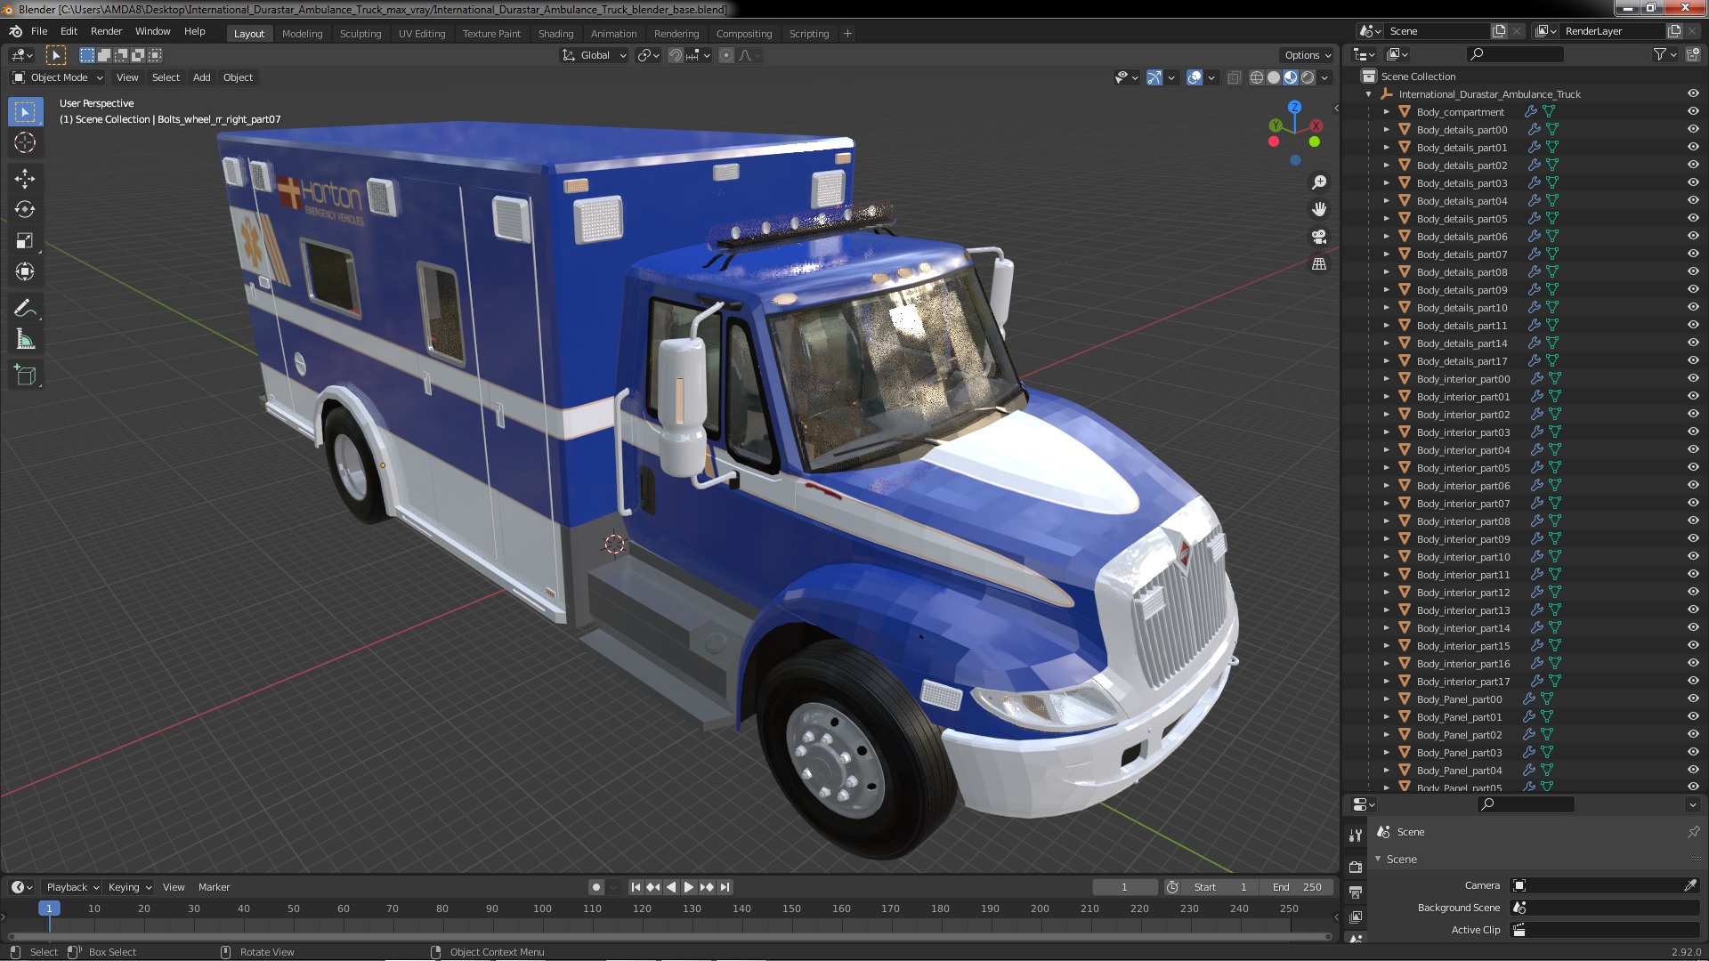Select the Cursor tool
1709x961 pixels.
[x=25, y=142]
